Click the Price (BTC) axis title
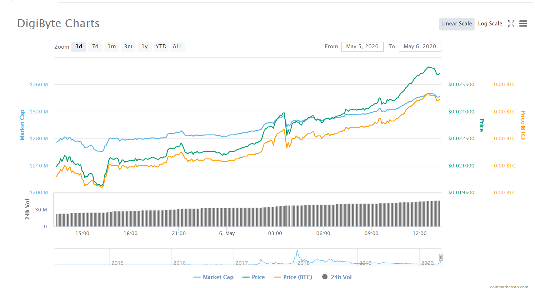Viewport: 535px width, 288px height. click(523, 125)
